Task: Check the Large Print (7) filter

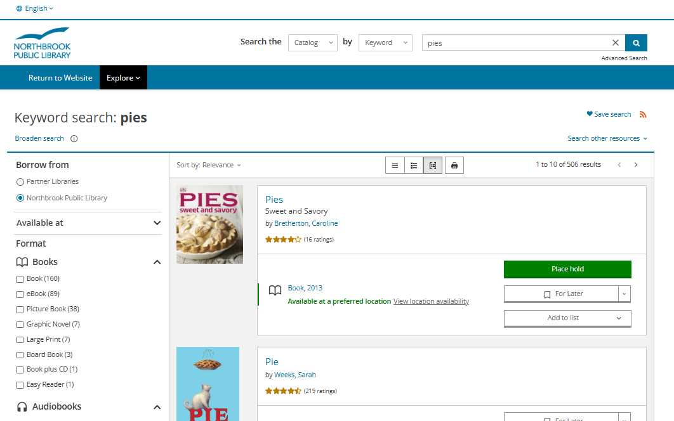Action: point(20,340)
